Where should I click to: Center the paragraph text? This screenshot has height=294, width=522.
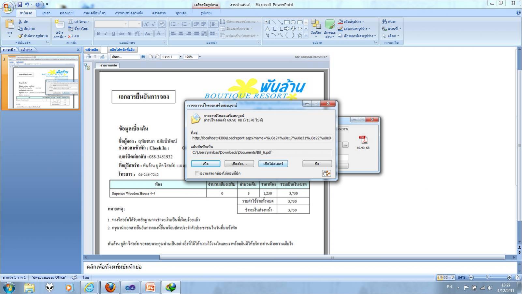point(181,33)
